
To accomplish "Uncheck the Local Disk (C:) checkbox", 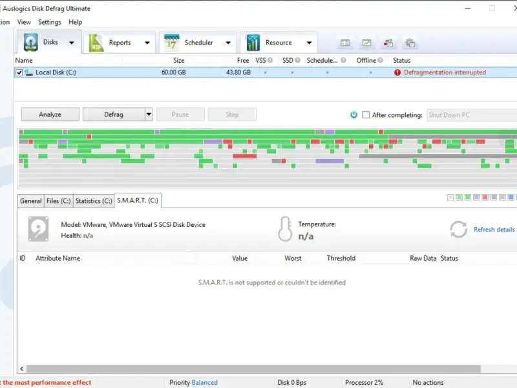I will pyautogui.click(x=19, y=72).
